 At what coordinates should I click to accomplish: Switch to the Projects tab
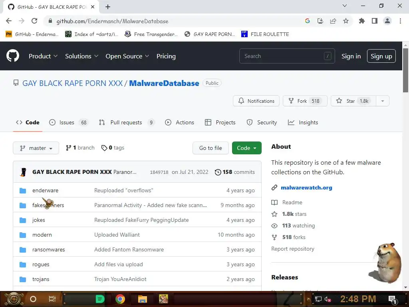pyautogui.click(x=220, y=122)
